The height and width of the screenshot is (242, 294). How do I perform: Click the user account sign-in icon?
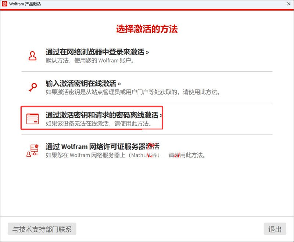(32, 56)
